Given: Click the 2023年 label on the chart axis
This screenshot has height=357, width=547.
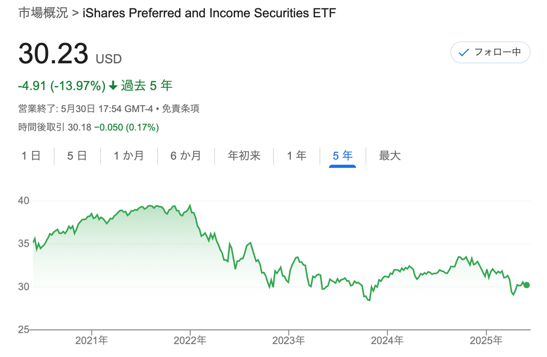Looking at the screenshot, I should (x=289, y=340).
